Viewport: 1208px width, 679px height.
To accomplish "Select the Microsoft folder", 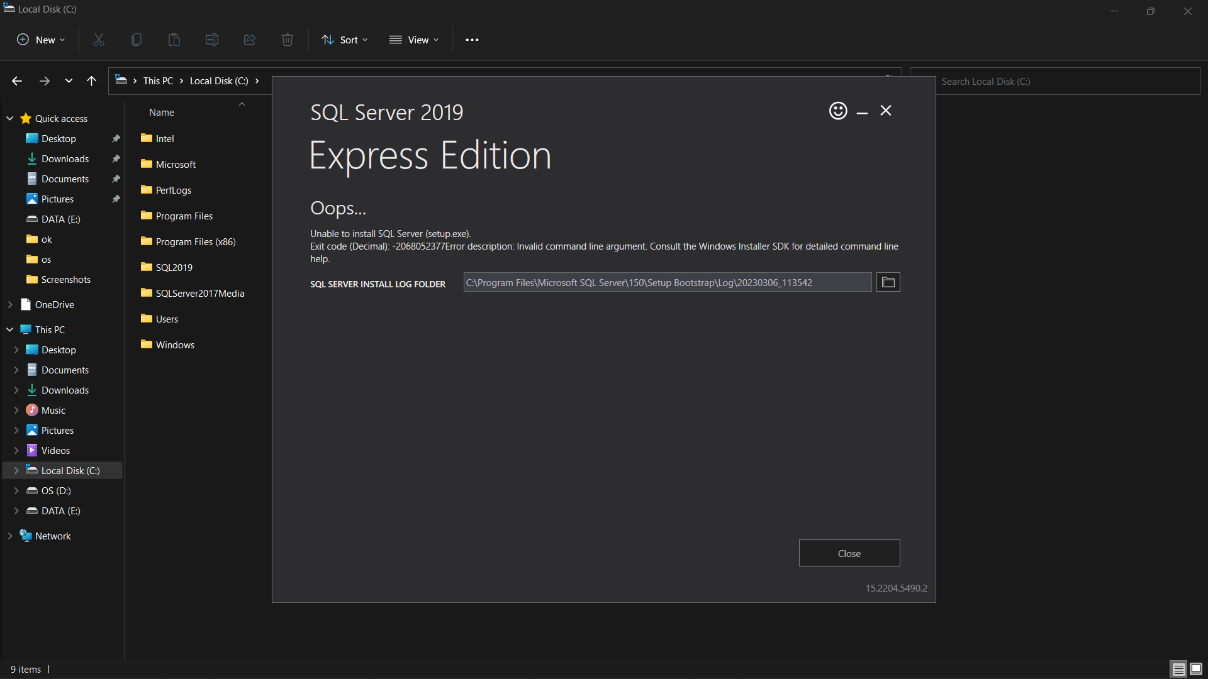I will pos(176,164).
